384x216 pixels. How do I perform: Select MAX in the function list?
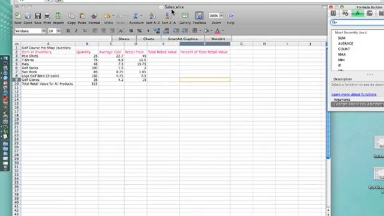(x=341, y=55)
